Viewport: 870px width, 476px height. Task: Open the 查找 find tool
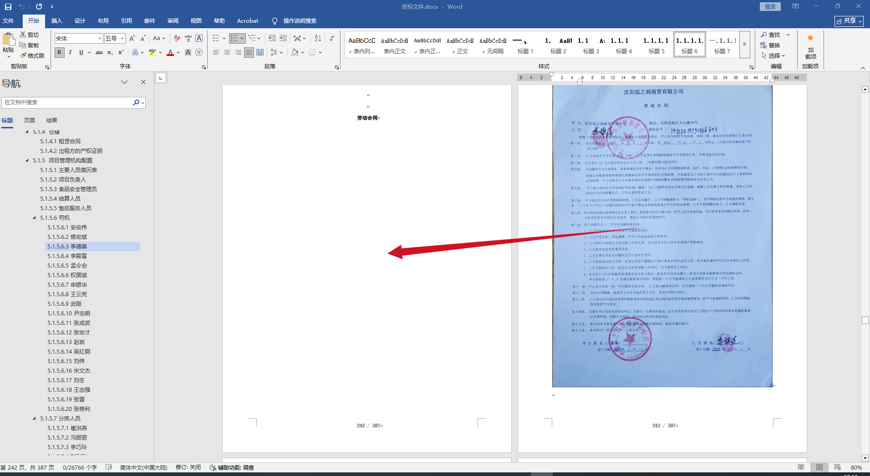pyautogui.click(x=771, y=35)
